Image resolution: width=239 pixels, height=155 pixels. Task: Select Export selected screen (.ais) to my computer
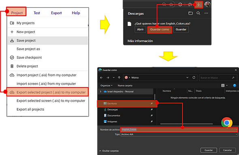[x=48, y=101]
